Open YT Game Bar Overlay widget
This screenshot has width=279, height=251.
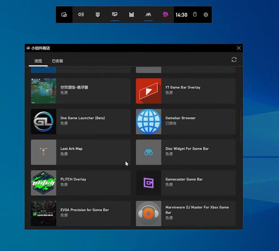pos(186,91)
